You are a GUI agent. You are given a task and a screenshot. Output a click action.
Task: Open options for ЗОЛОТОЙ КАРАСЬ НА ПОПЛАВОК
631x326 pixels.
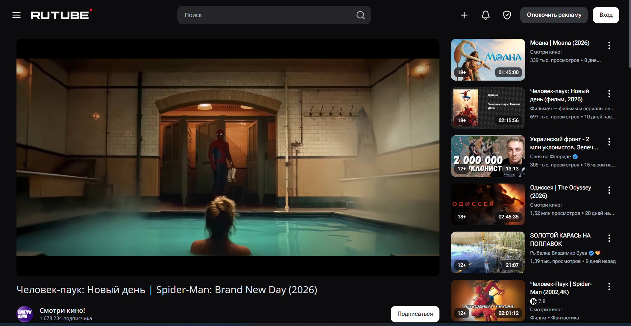[x=609, y=238]
